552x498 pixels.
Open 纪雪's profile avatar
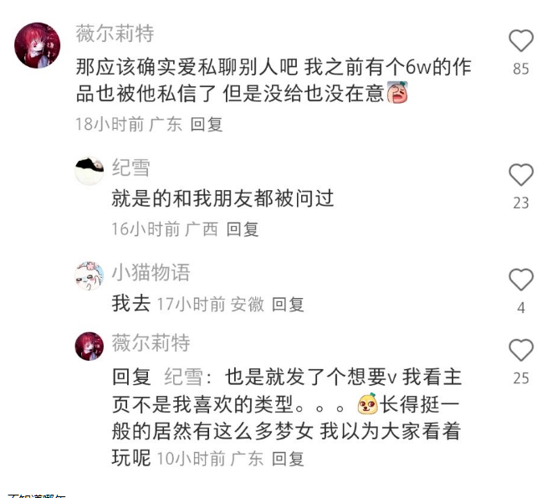89,172
